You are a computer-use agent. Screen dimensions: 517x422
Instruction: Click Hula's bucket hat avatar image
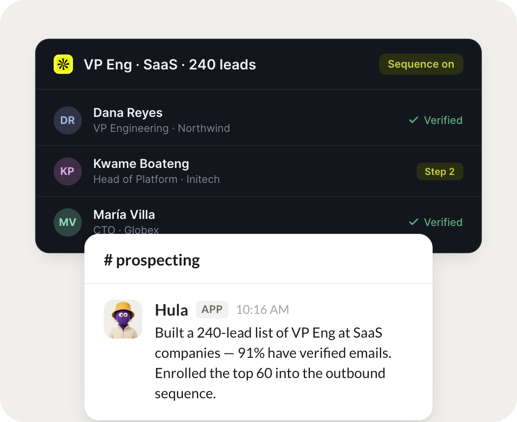click(123, 319)
